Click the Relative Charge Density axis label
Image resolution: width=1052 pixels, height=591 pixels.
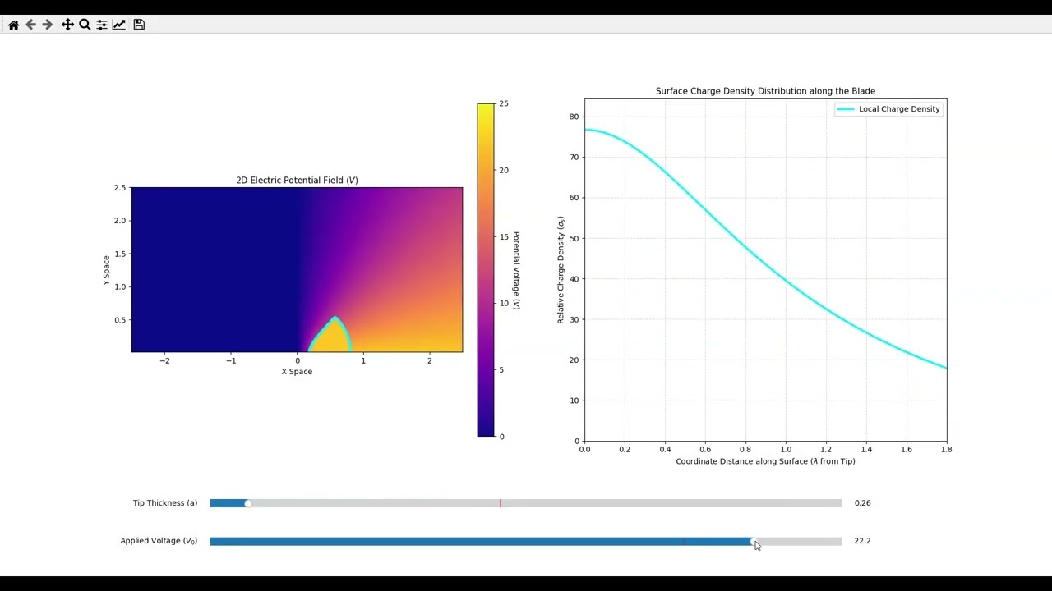coord(561,270)
